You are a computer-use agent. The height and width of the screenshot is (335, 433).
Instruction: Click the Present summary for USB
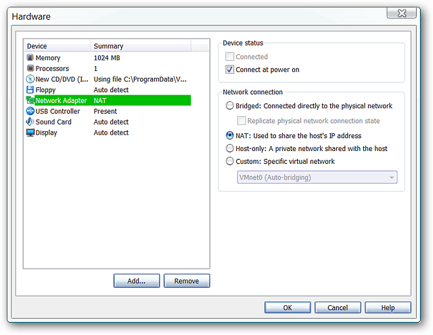106,111
